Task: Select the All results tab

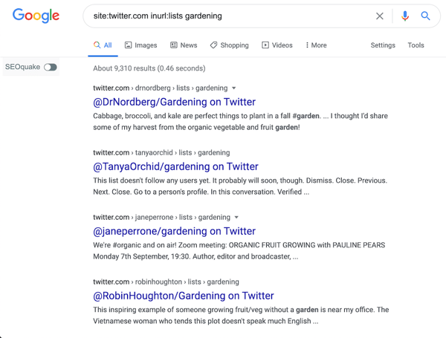Action: click(103, 45)
